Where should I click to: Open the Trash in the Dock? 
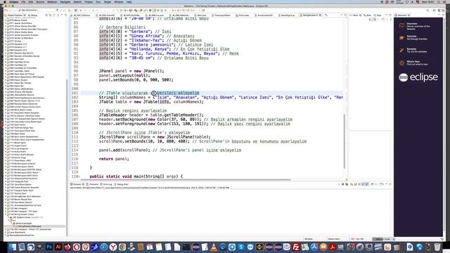click(x=437, y=247)
